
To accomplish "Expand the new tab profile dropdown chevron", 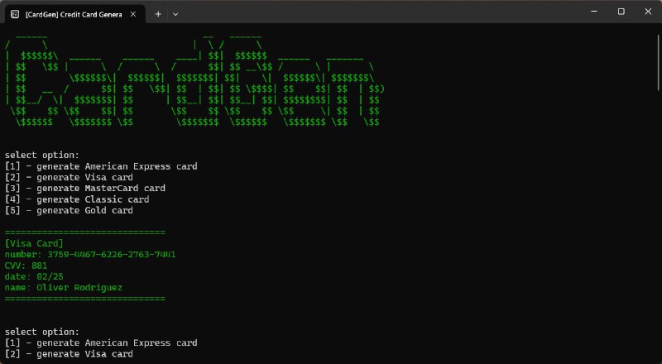I will pos(175,13).
